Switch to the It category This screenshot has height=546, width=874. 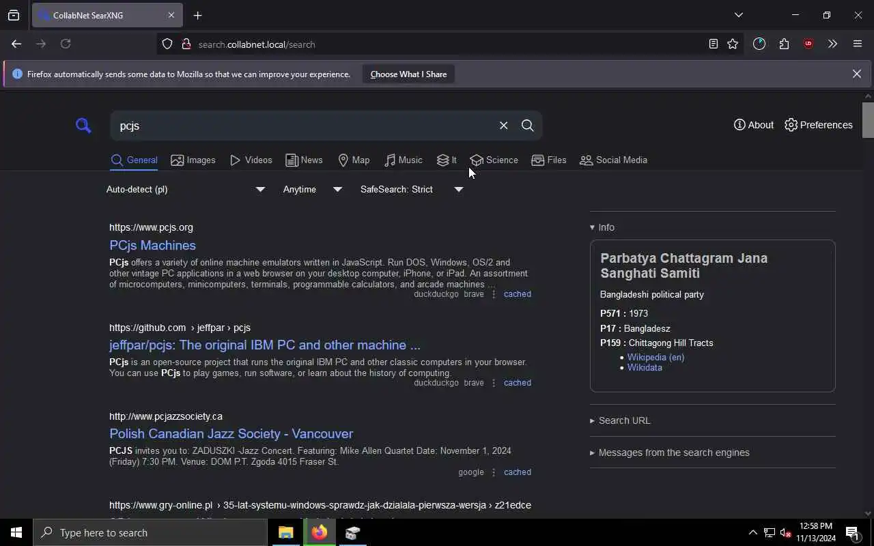point(447,160)
